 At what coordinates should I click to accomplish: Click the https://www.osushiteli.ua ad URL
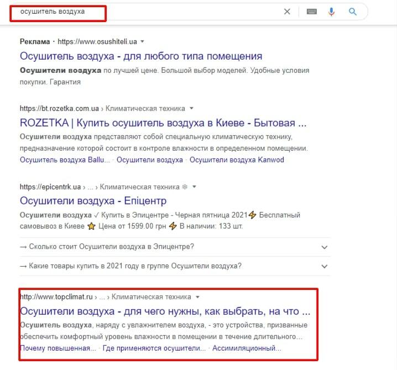pos(97,41)
